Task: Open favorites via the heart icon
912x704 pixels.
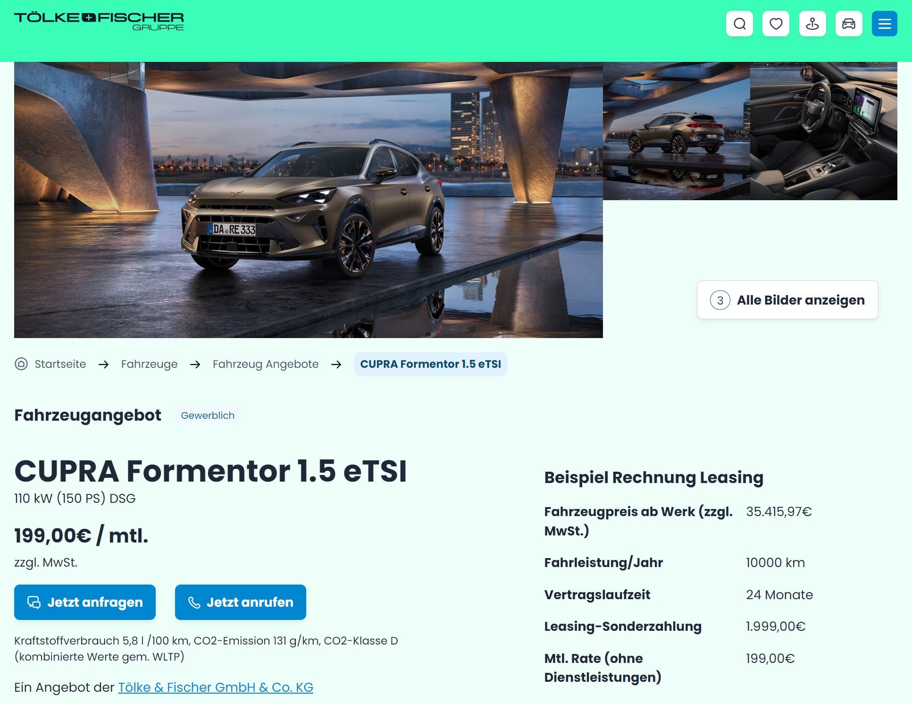Action: point(776,24)
